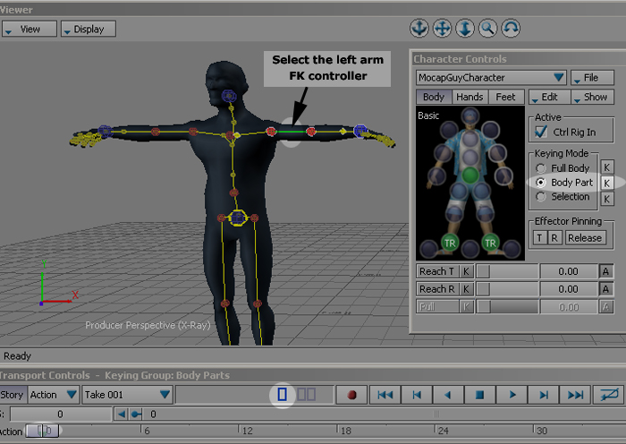
Task: Click the Reach T slider
Action: pyautogui.click(x=507, y=270)
